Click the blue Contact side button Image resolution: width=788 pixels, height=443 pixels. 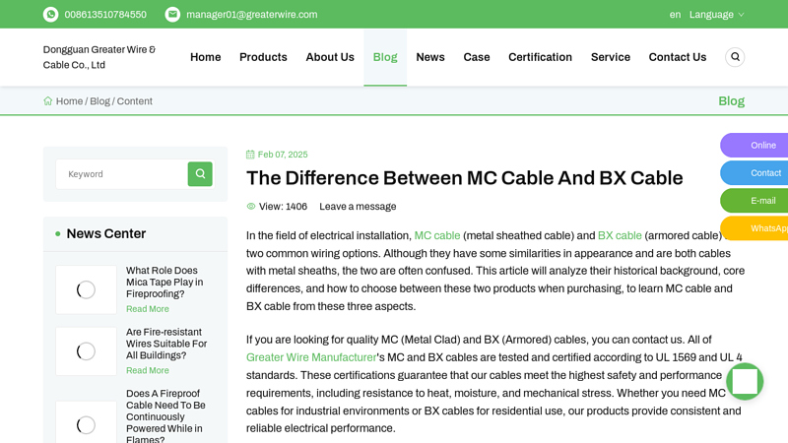point(755,173)
